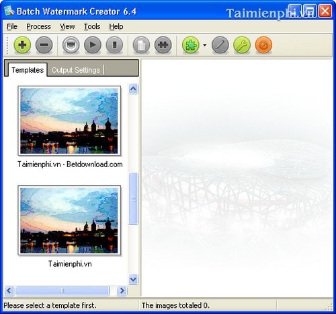Open the Tools menu

point(92,26)
